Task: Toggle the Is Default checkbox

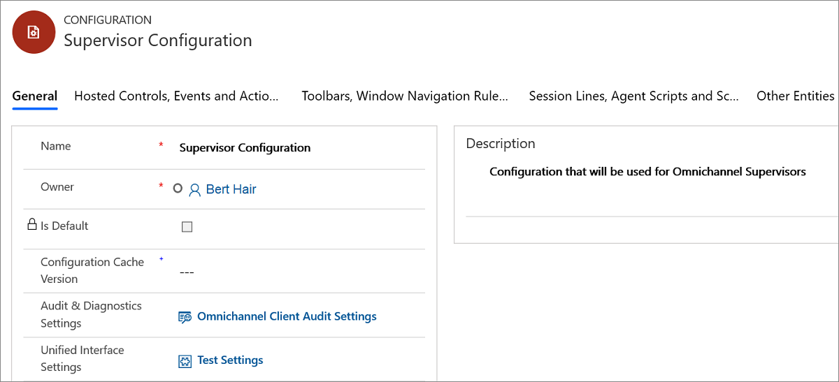Action: [187, 227]
